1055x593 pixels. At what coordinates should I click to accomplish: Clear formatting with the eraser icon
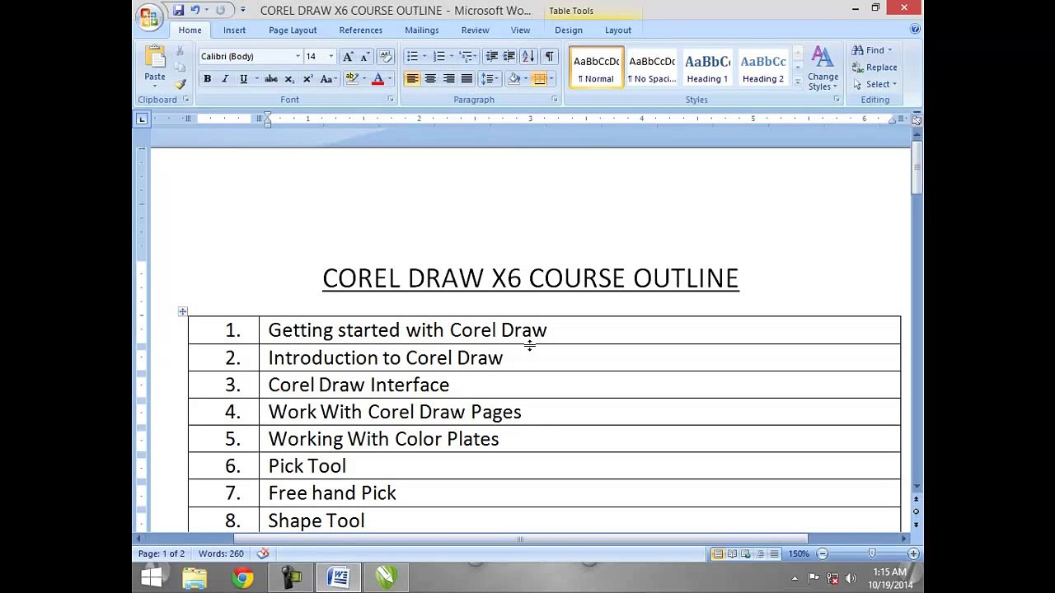386,56
